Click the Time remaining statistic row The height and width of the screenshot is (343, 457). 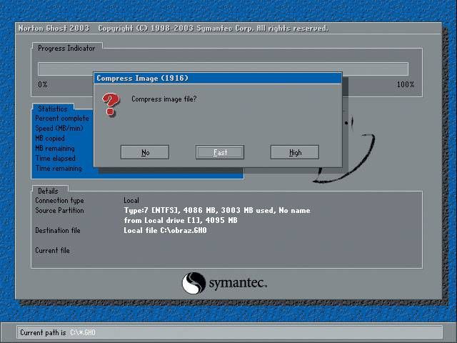[x=59, y=169]
